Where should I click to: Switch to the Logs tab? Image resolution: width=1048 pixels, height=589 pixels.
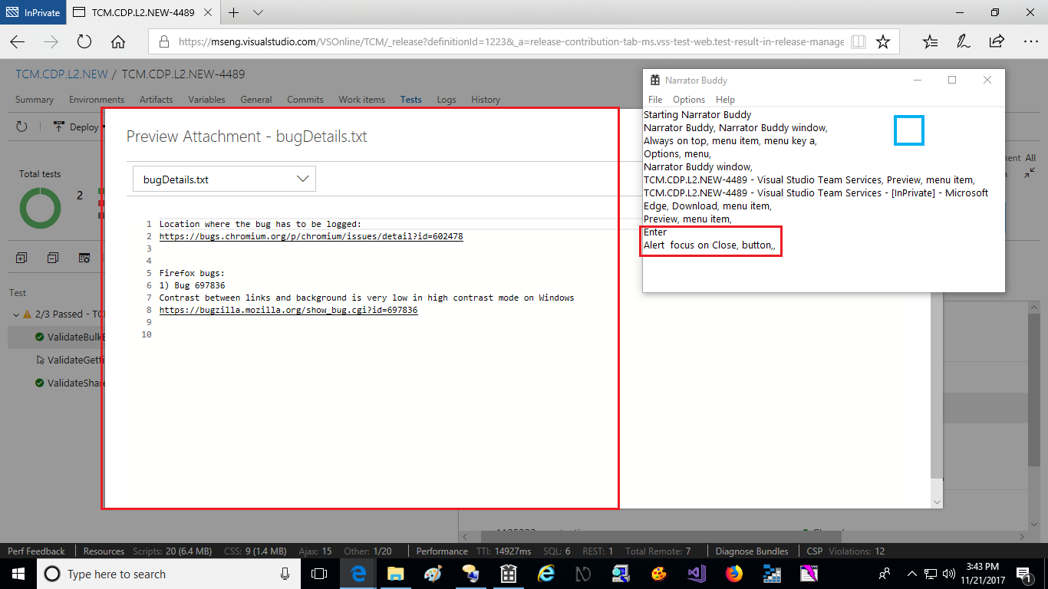(446, 99)
